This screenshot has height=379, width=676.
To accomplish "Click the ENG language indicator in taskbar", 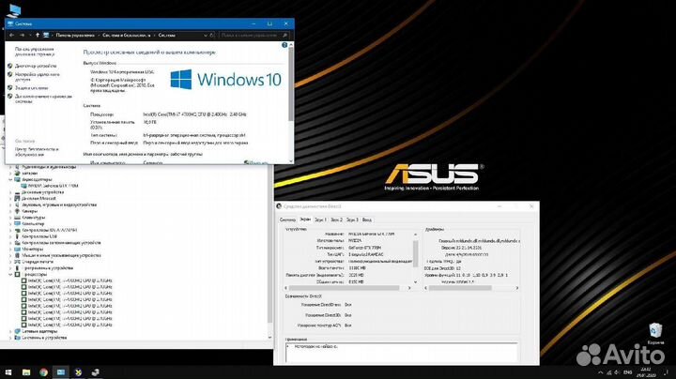I will coord(628,372).
